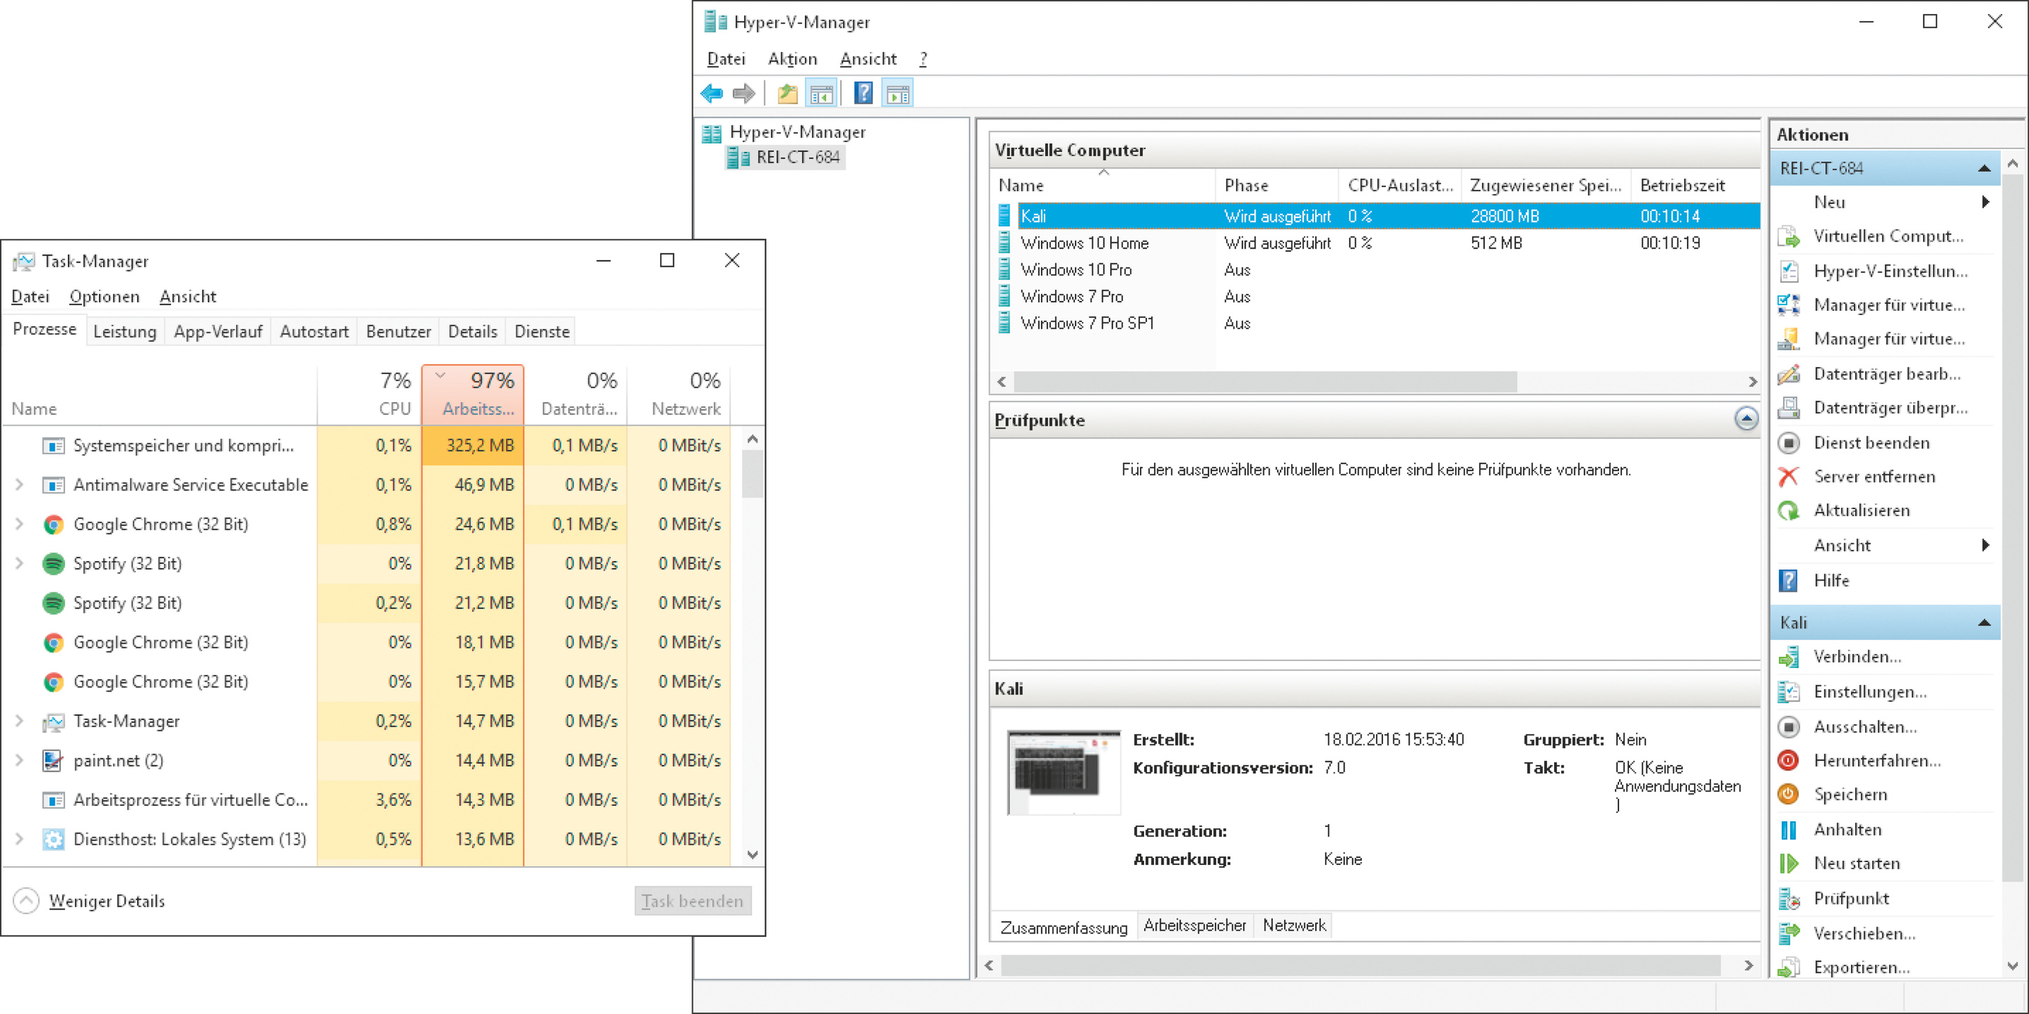
Task: Click the blue help question mark toolbar icon
Action: (x=862, y=94)
